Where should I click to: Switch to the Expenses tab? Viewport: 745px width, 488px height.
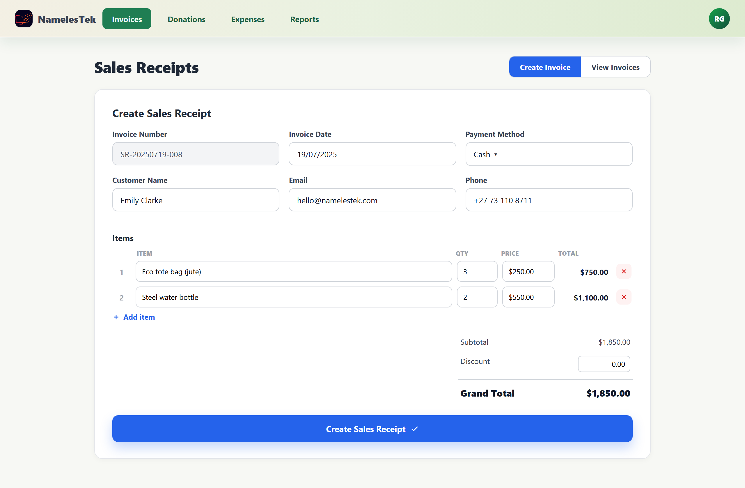248,19
